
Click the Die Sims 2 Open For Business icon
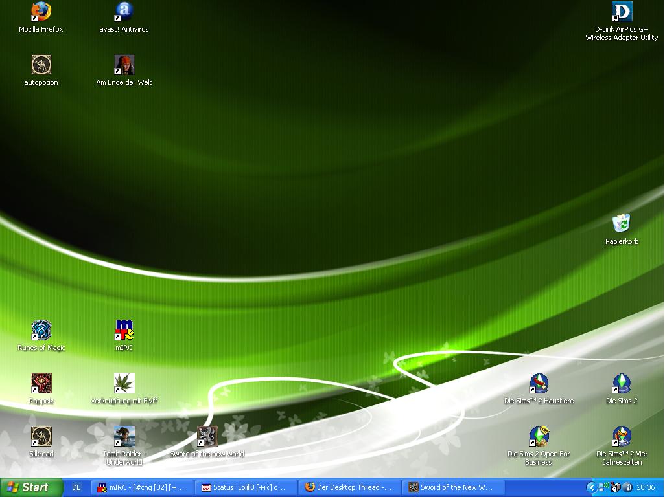[x=539, y=436]
